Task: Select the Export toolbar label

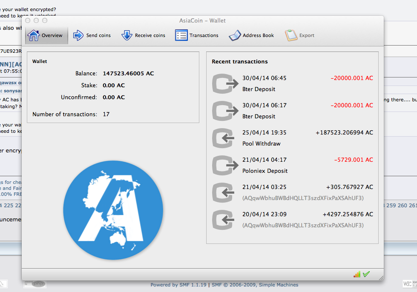Action: pyautogui.click(x=307, y=35)
